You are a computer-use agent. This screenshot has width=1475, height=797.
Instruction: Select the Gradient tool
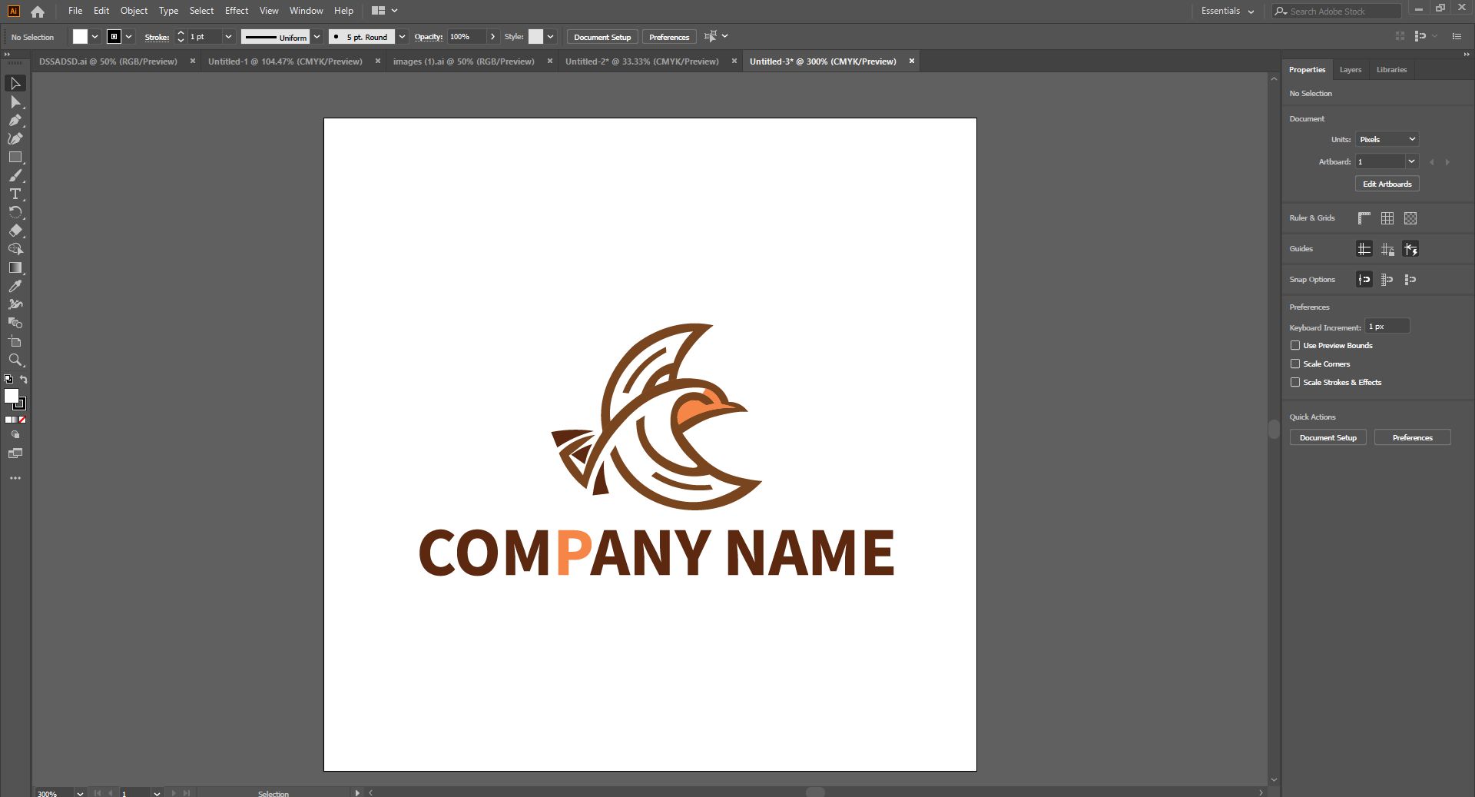coord(15,268)
